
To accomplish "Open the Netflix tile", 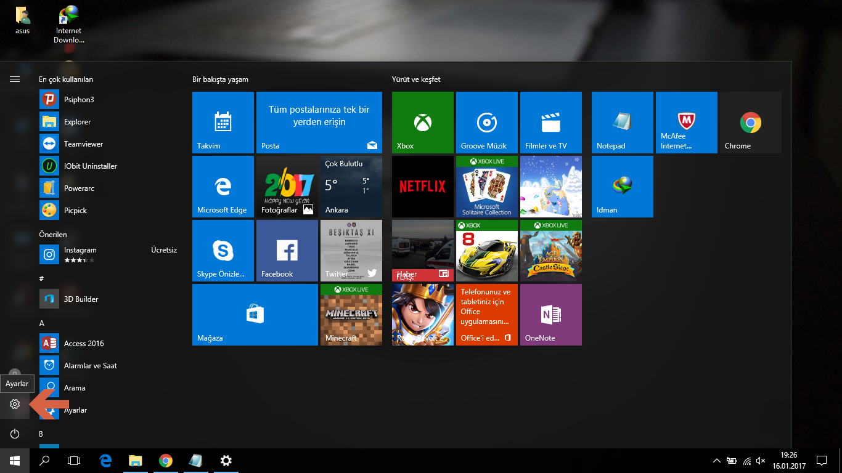I will 422,186.
